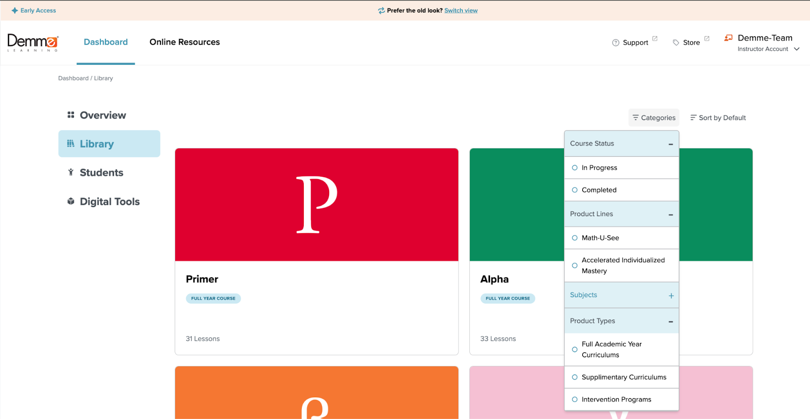Image resolution: width=810 pixels, height=419 pixels.
Task: Click the Demme Learning logo
Action: click(33, 43)
